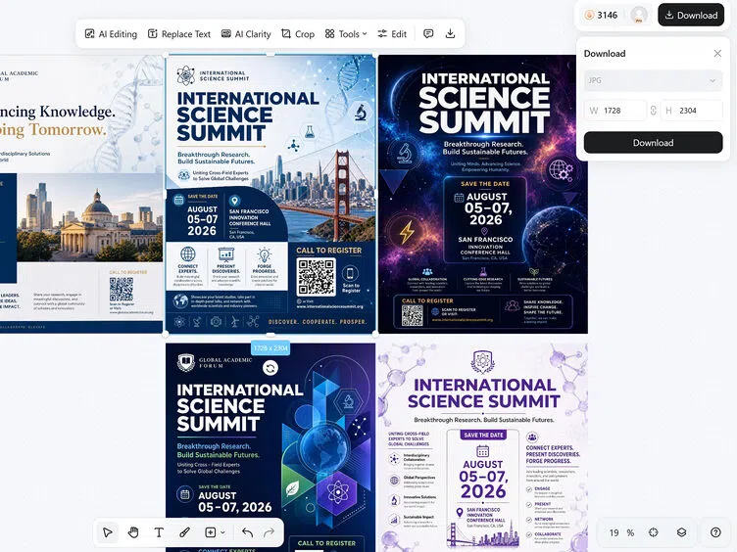Select the brush drawing tool
The width and height of the screenshot is (737, 552).
(x=184, y=532)
